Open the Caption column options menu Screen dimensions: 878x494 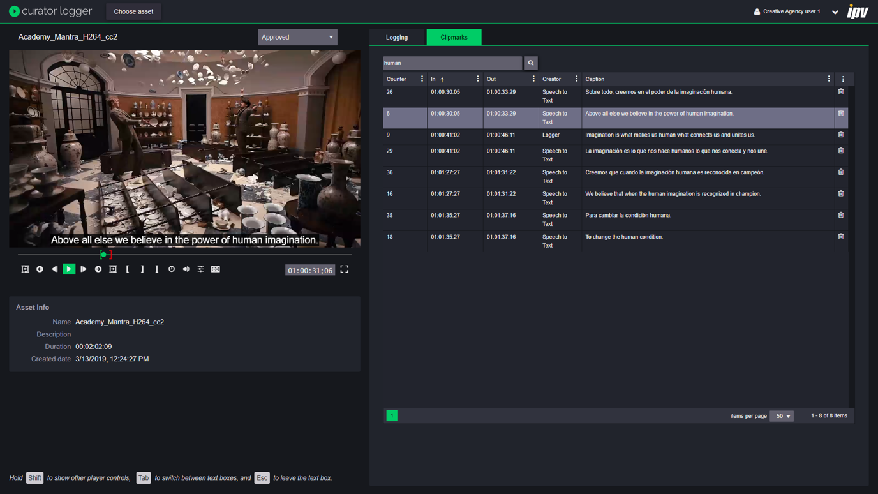[829, 79]
